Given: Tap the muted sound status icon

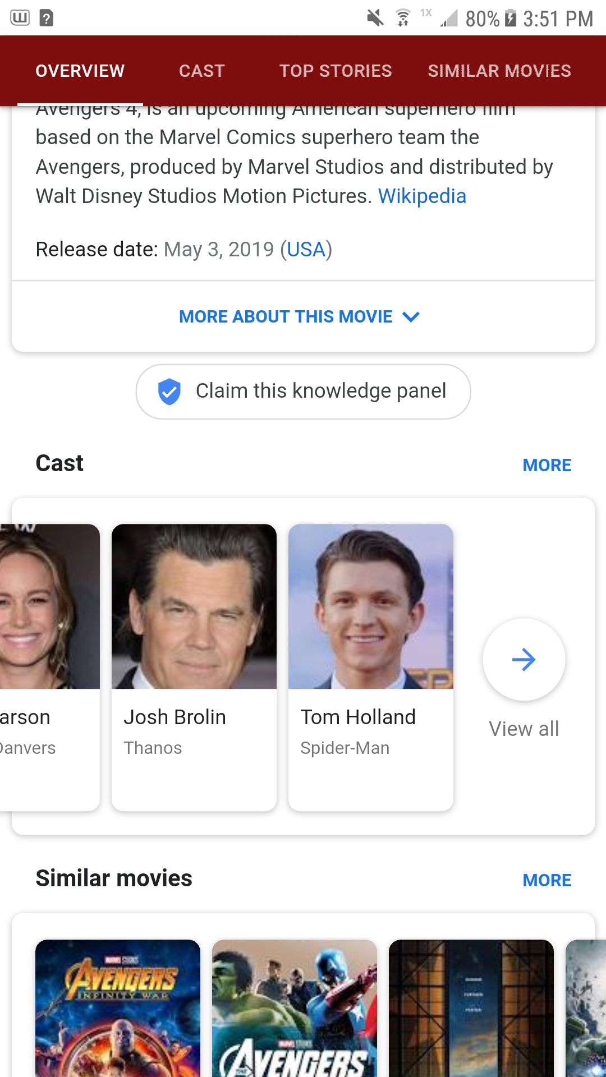Looking at the screenshot, I should point(375,19).
